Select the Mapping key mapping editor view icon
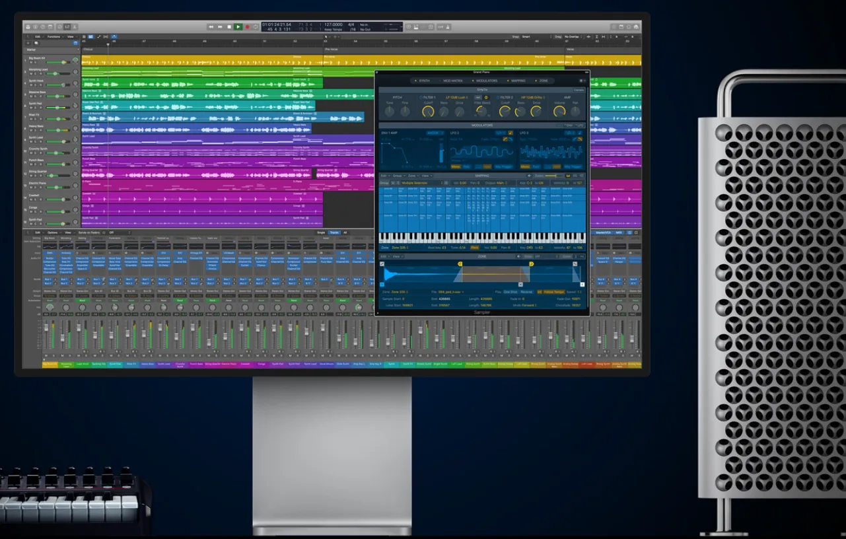Image resolution: width=846 pixels, height=539 pixels. coord(568,176)
